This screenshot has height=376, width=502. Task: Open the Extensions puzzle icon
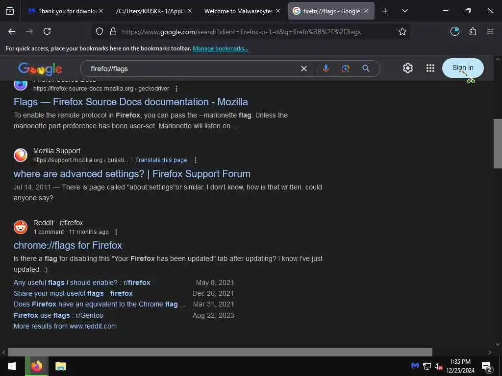point(473,31)
